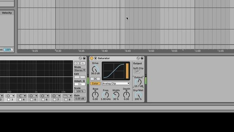Open filter type dropdown for band 3

(10, 96)
